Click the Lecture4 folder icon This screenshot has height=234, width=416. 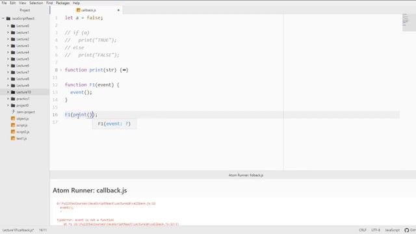(x=13, y=52)
